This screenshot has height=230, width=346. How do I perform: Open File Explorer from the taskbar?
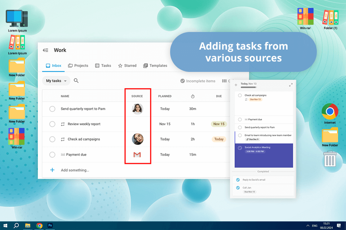point(28,226)
